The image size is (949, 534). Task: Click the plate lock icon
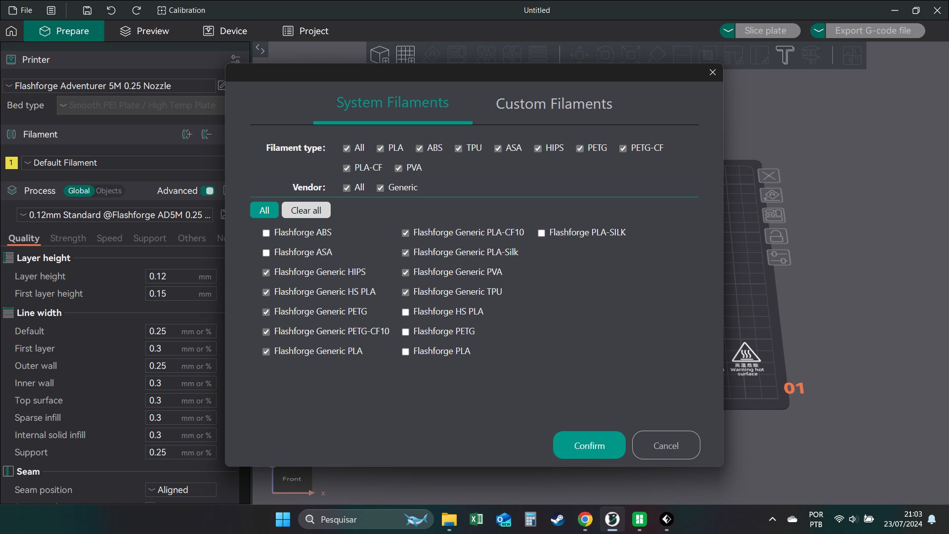click(776, 236)
